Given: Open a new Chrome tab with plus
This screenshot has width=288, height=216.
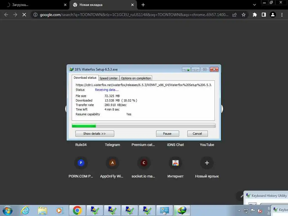Looking at the screenshot, I should click(143, 5).
